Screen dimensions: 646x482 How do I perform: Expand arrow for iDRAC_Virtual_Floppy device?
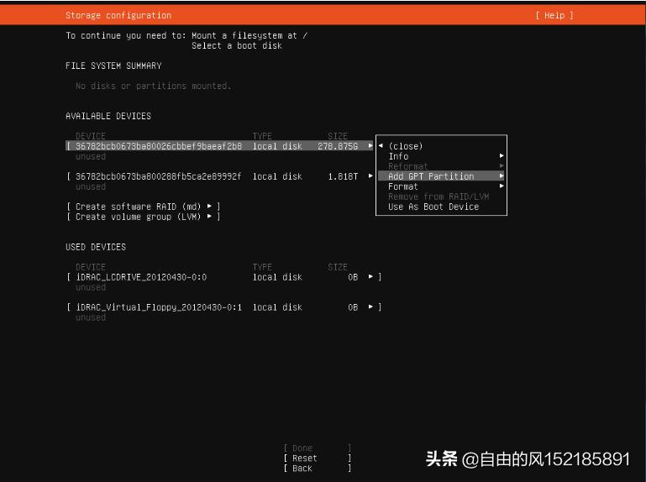370,306
